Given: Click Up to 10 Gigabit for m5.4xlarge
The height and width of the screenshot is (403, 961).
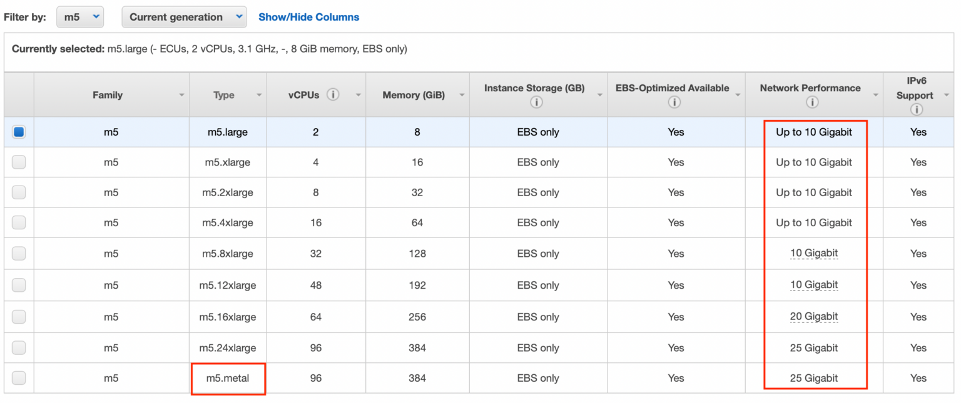Looking at the screenshot, I should coord(814,222).
